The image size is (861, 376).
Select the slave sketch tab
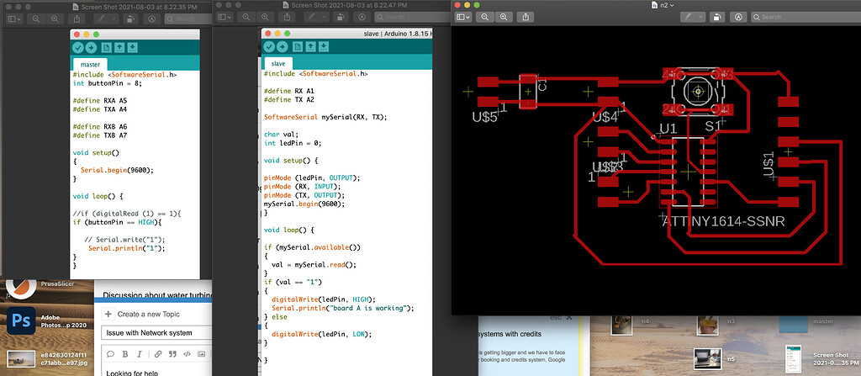pos(278,64)
